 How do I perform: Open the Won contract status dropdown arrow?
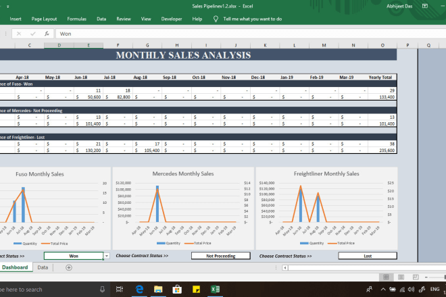click(x=107, y=256)
